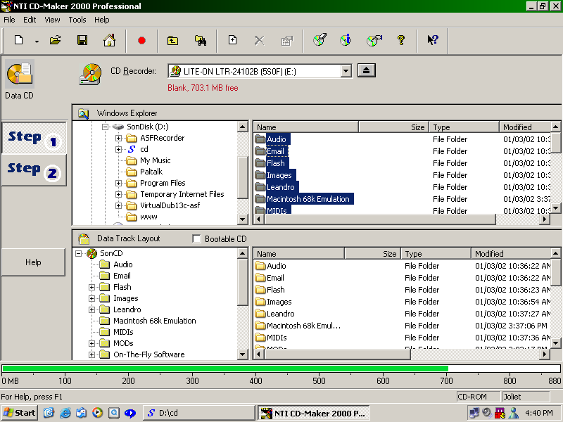Screen dimensions: 563x422
Task: Click the Help button in left panel
Action: pyautogui.click(x=33, y=262)
